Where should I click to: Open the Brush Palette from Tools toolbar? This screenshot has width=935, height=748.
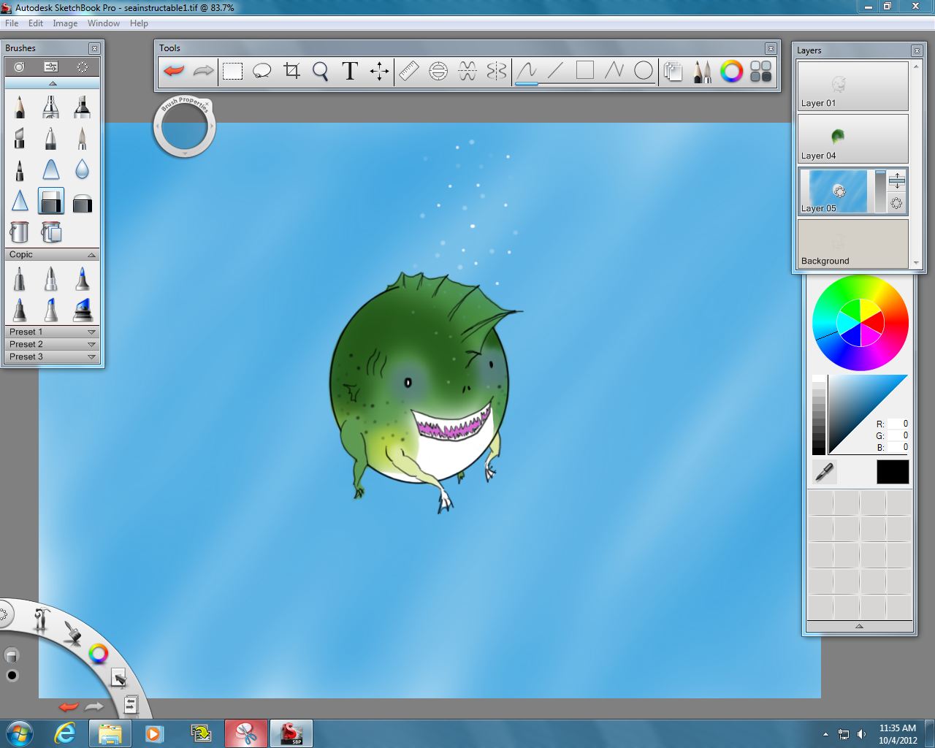coord(702,71)
